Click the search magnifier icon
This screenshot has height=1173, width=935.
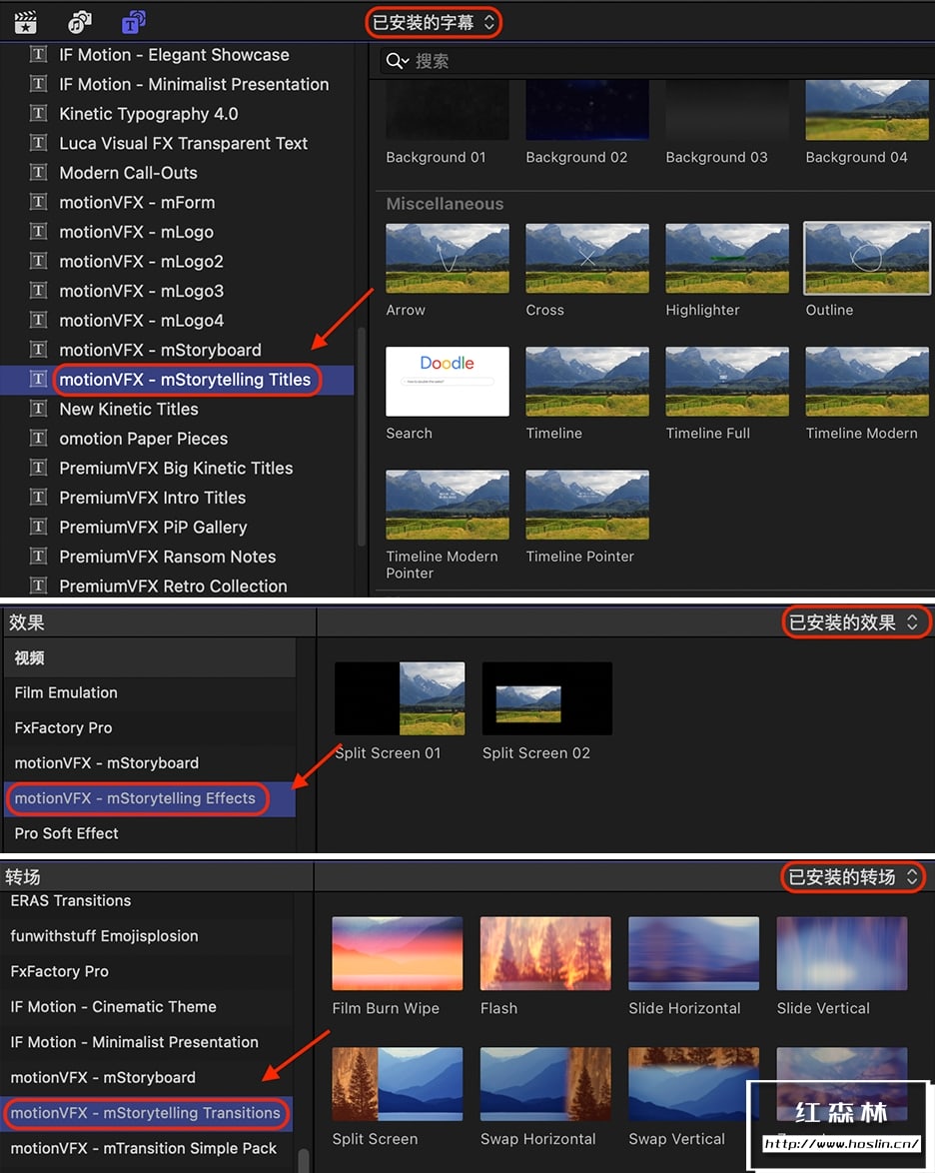tap(397, 61)
